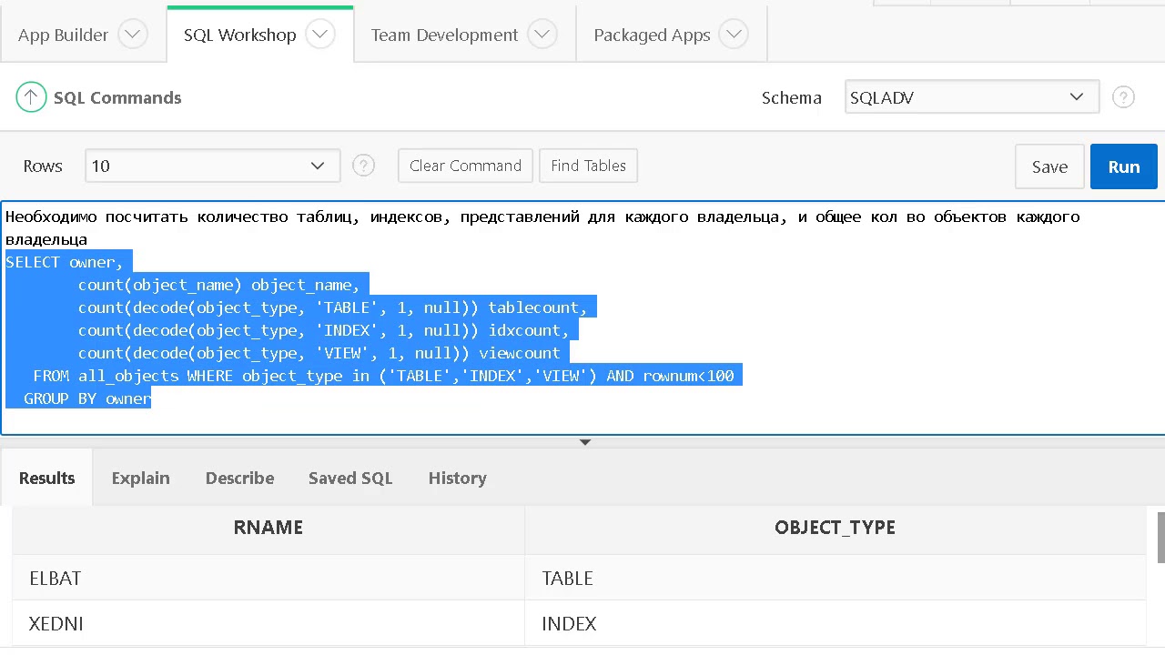
Task: Sort by the RNAME column header
Action: pyautogui.click(x=268, y=528)
